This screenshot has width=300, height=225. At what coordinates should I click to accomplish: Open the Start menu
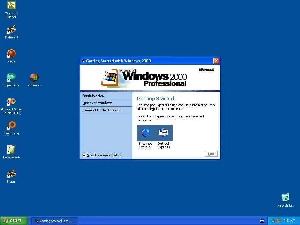[14, 221]
